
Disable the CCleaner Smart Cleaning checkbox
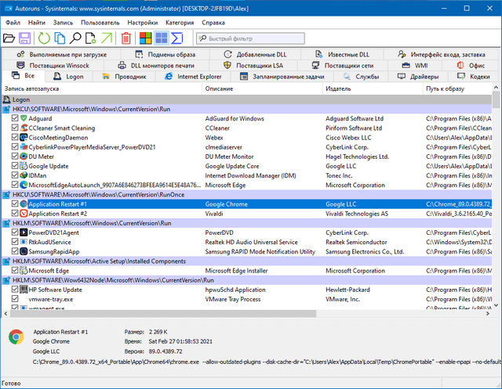[x=15, y=128]
